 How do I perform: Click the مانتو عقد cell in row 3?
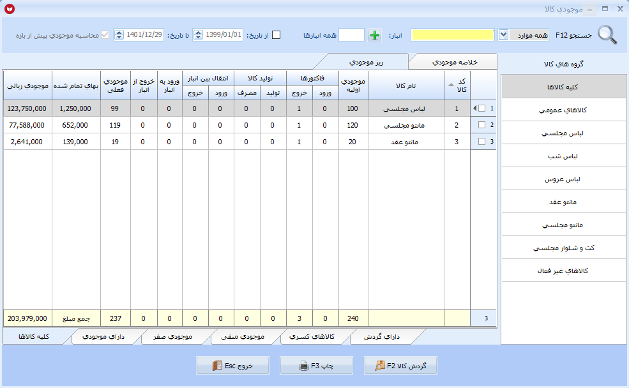[x=406, y=142]
